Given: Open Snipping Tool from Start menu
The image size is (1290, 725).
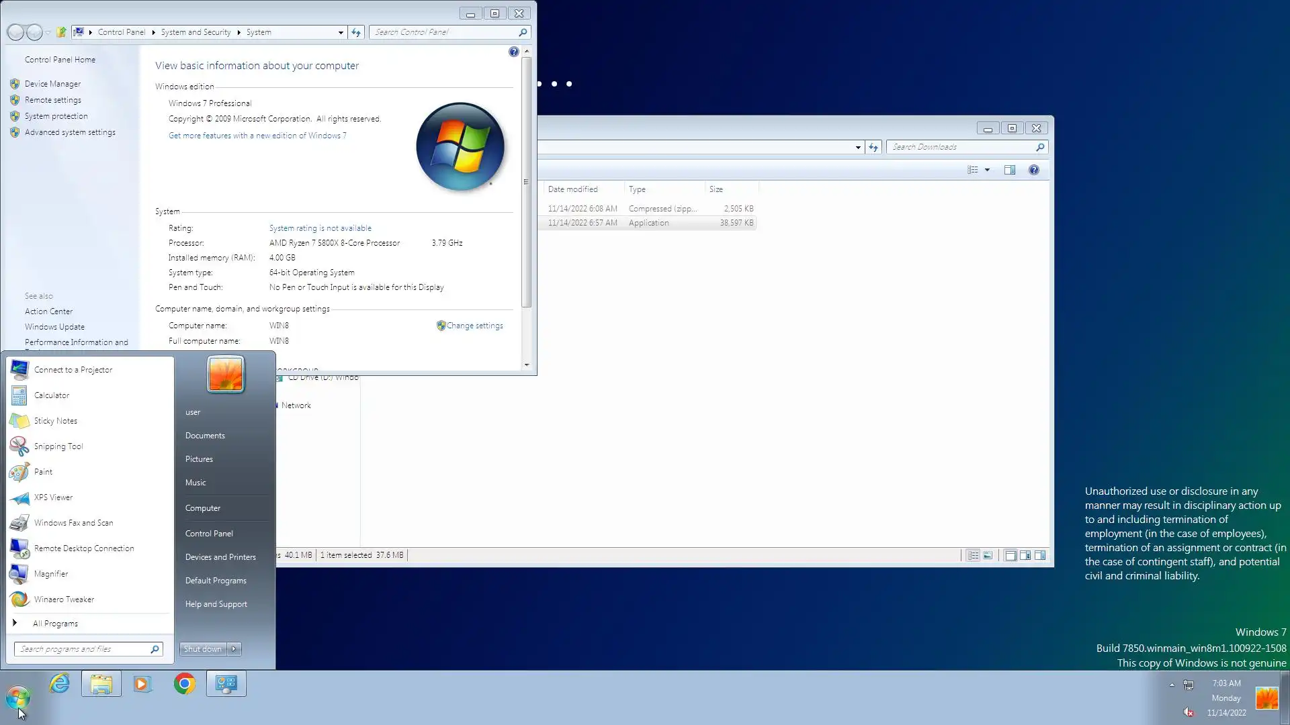Looking at the screenshot, I should click(x=58, y=446).
